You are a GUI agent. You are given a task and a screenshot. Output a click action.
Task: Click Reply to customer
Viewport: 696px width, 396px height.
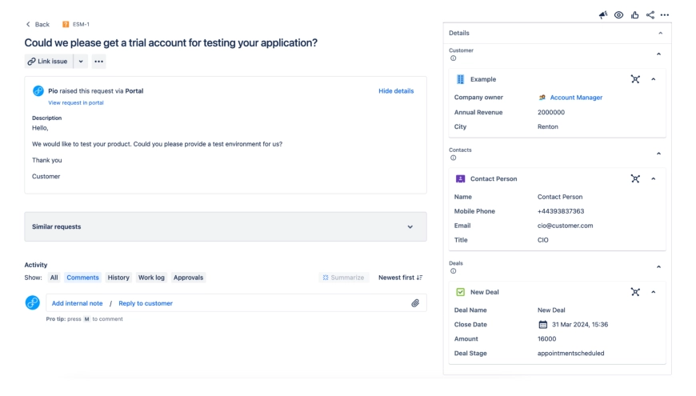146,303
